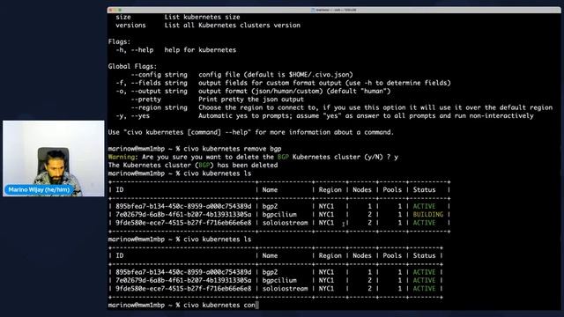Click the red close button of terminal window
Viewport: 564px width, 317px height.
coord(110,10)
